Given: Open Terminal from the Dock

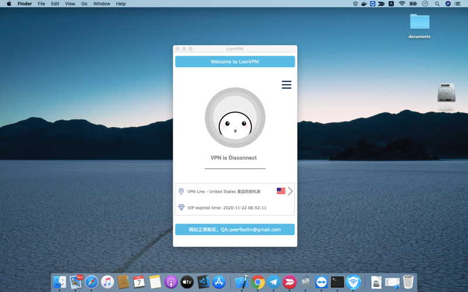Looking at the screenshot, I should [x=338, y=282].
